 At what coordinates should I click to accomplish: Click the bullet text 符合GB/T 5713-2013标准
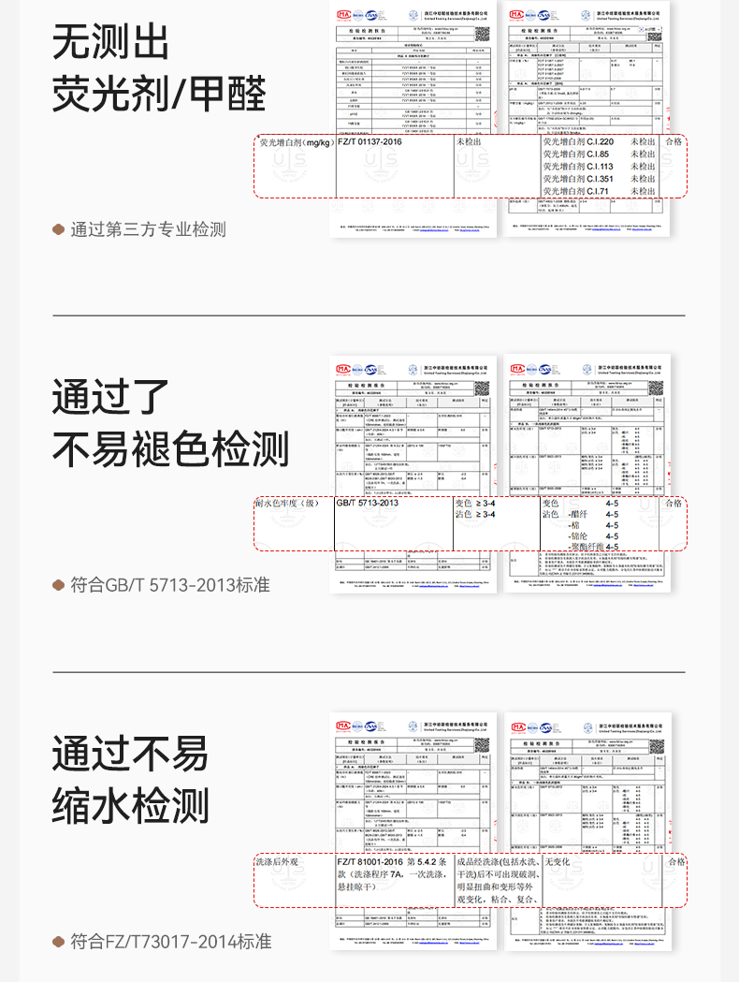[170, 585]
